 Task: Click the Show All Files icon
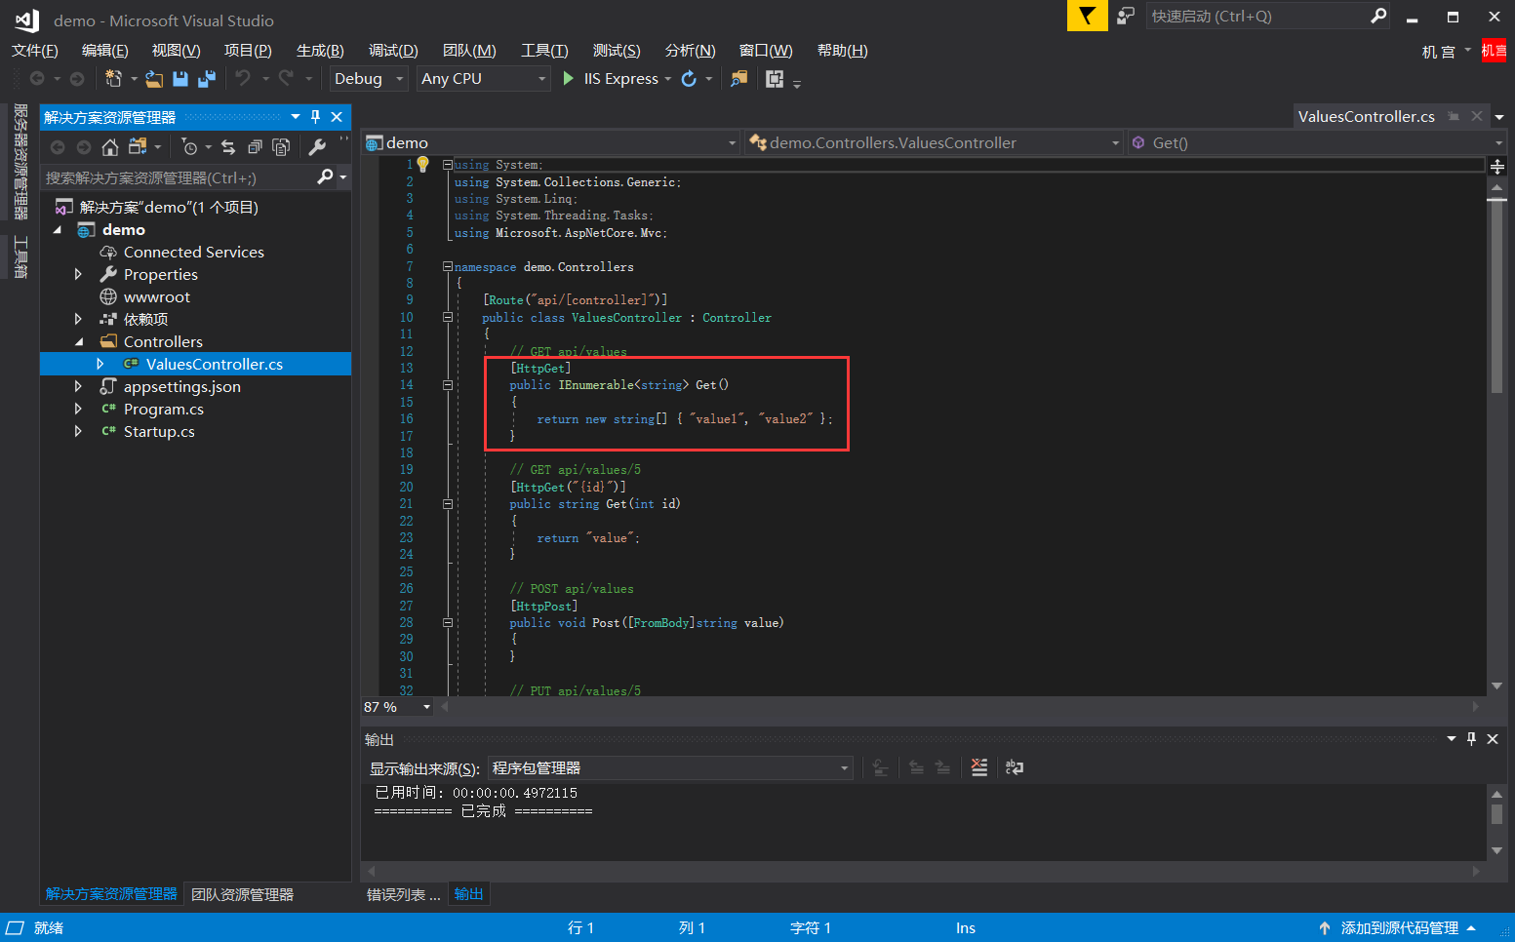coord(281,147)
